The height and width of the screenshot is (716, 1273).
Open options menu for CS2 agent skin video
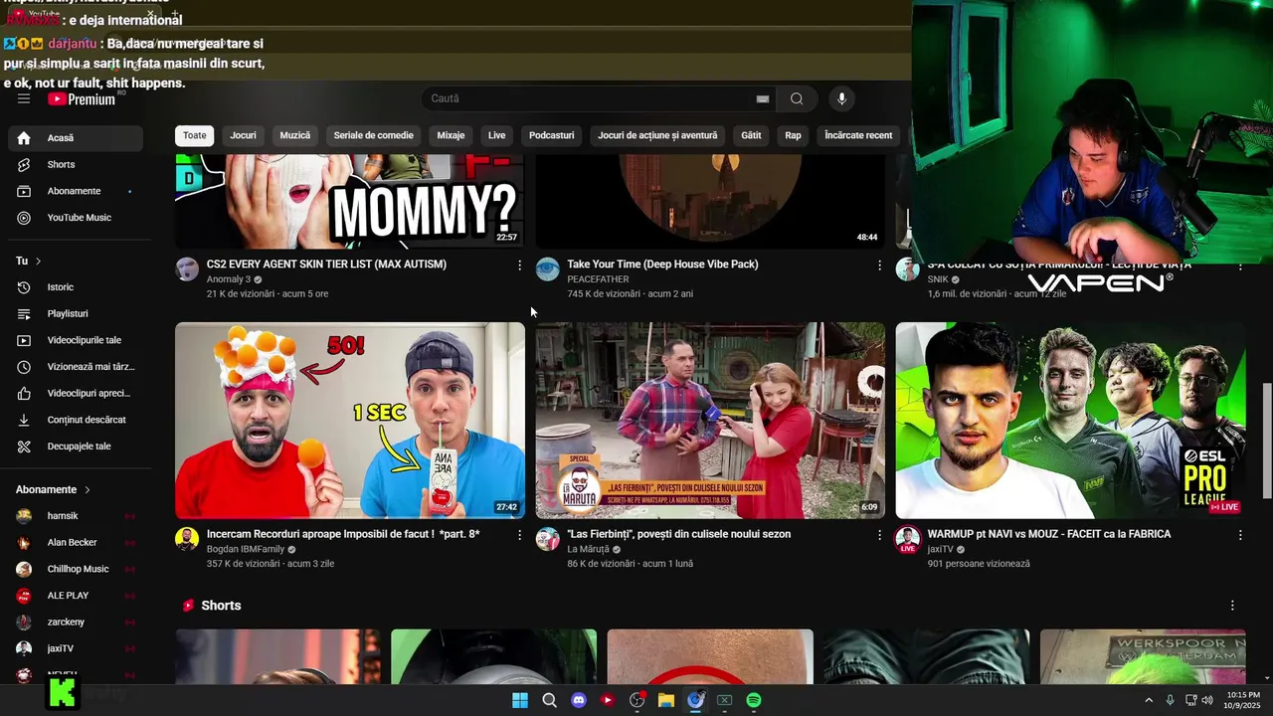(x=519, y=266)
